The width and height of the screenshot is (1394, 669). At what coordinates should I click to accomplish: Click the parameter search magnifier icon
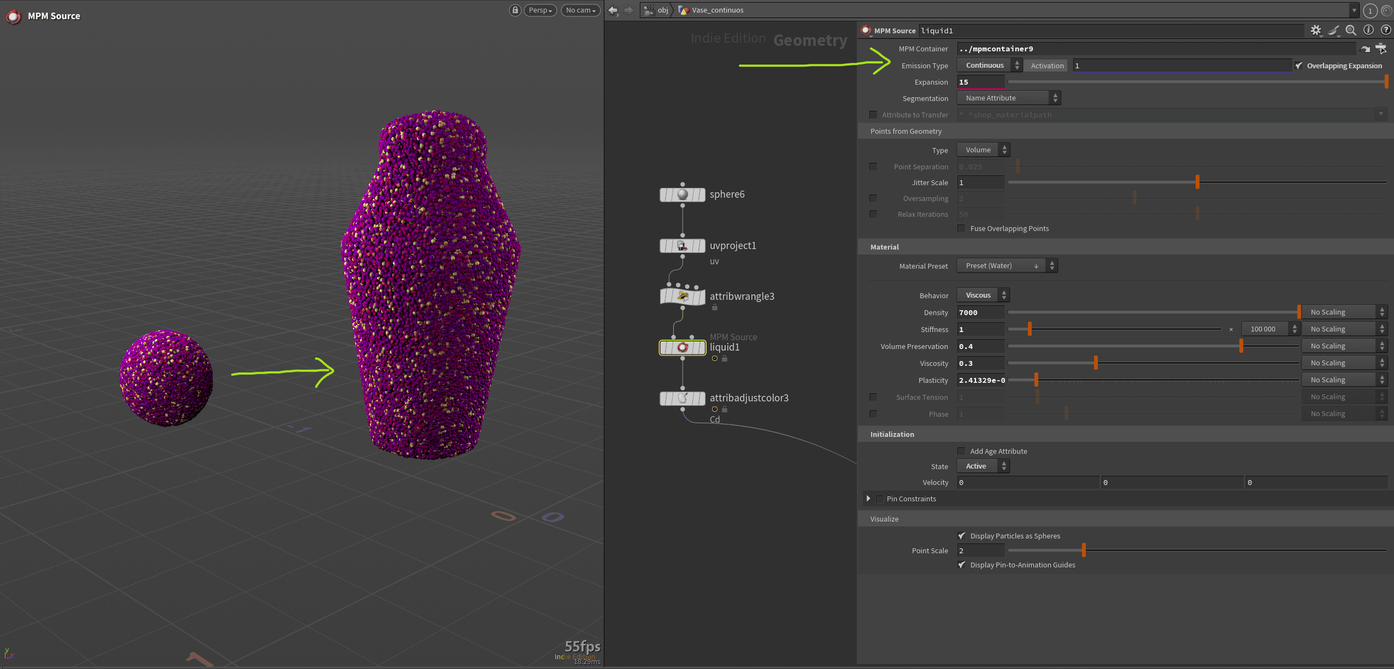tap(1351, 31)
